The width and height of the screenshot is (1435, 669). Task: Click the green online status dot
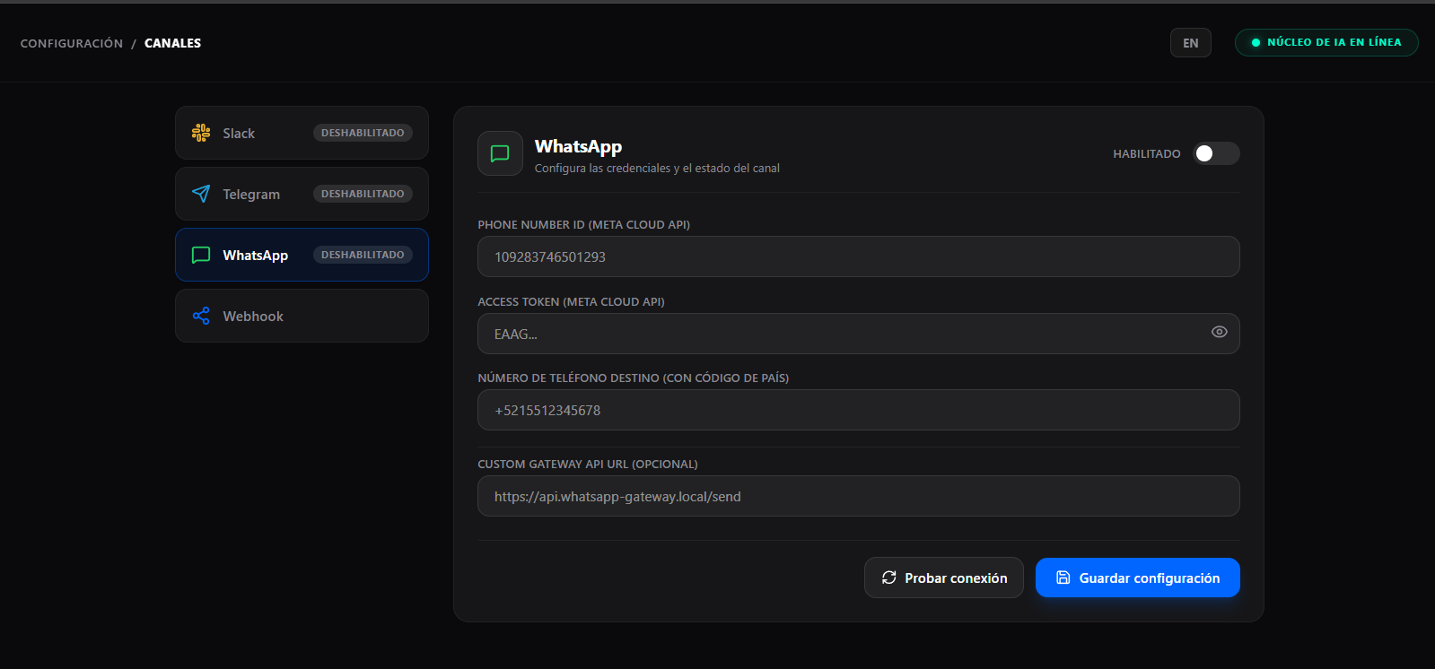point(1256,42)
